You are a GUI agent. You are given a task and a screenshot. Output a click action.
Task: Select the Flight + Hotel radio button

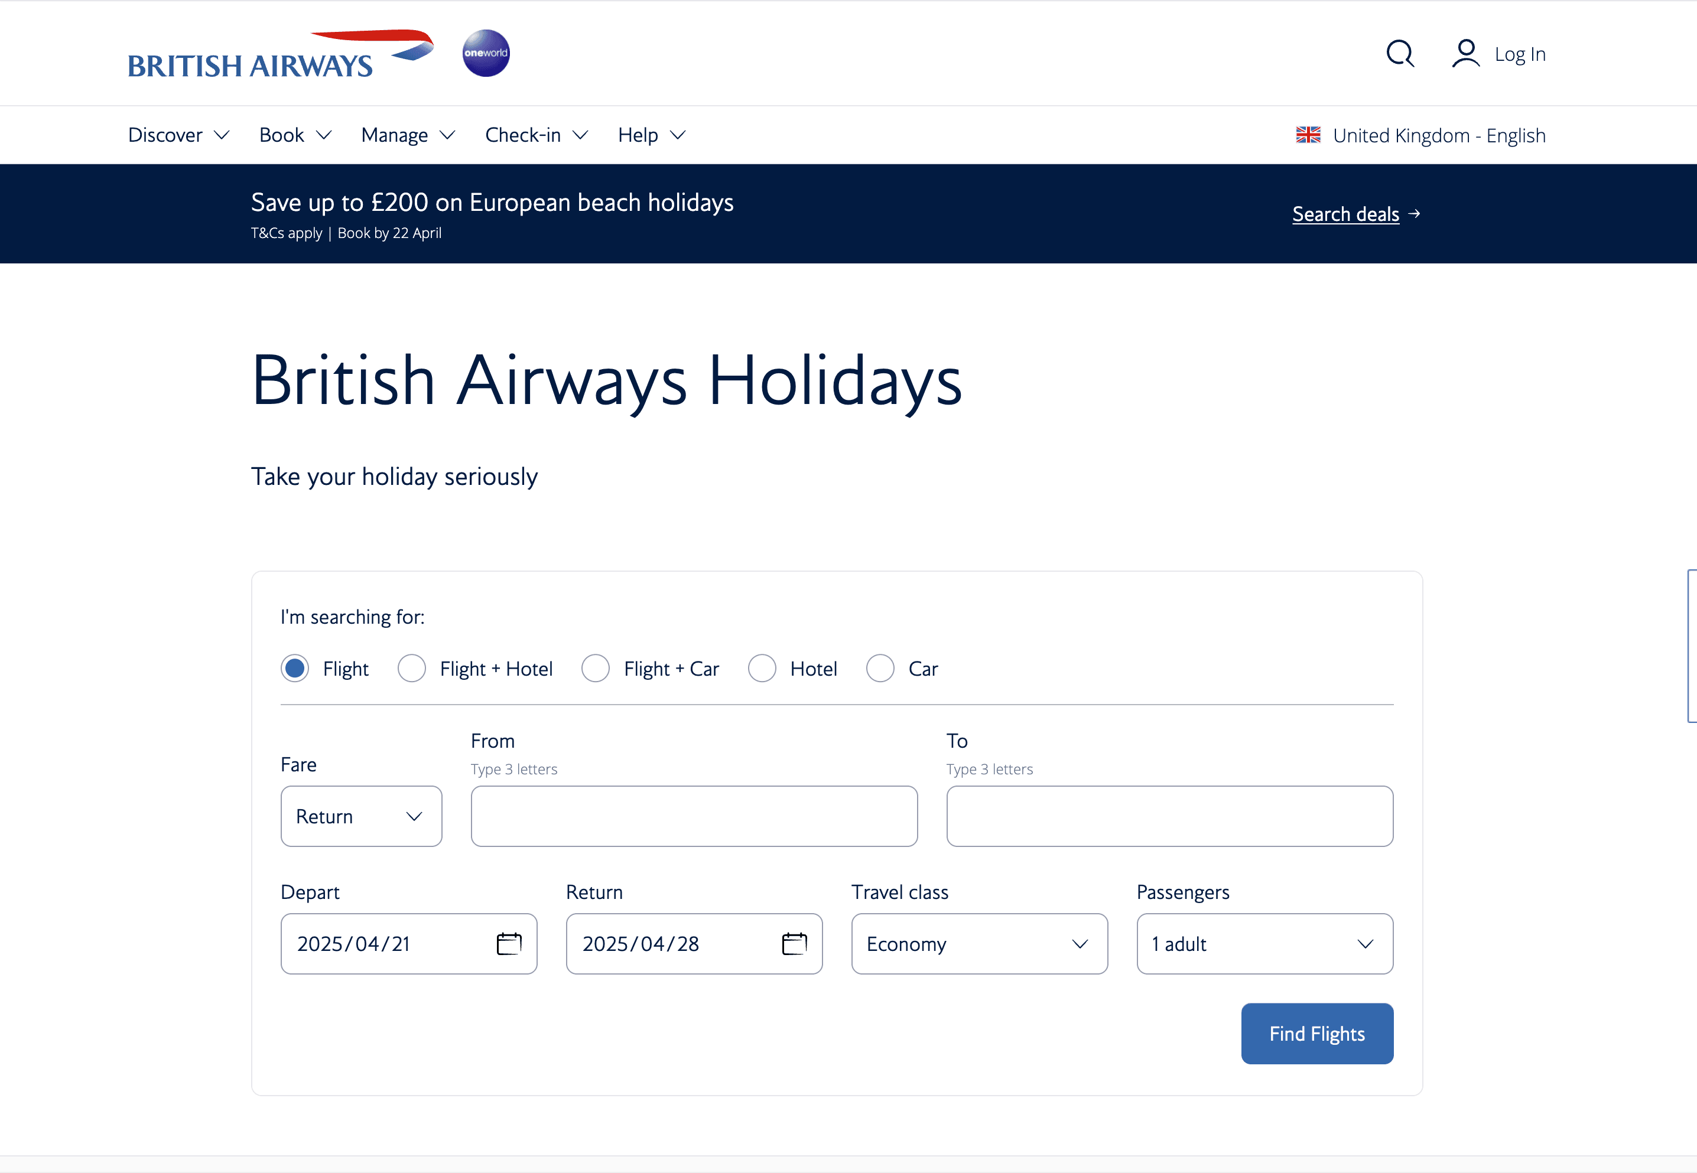pyautogui.click(x=412, y=669)
